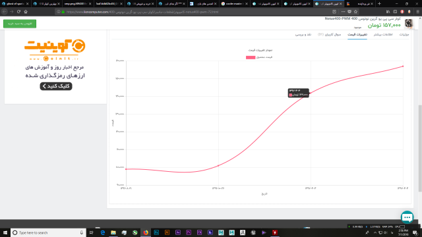422x237 pixels.
Task: Open the more information tab
Action: point(383,35)
